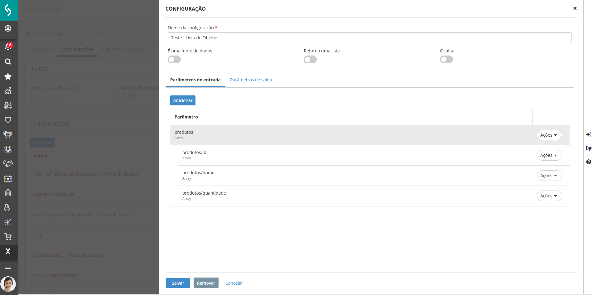593x295 pixels.
Task: Click the Salvar button
Action: pyautogui.click(x=178, y=283)
